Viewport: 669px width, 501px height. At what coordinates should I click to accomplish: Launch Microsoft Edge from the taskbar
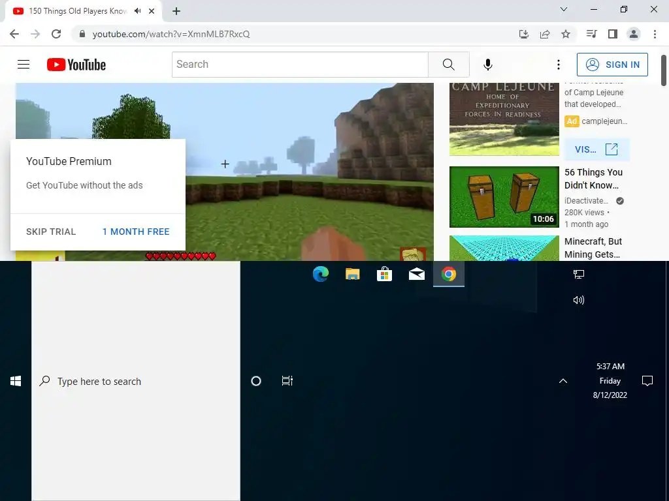(320, 274)
